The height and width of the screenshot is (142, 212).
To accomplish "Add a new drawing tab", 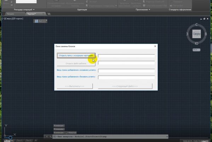I will (x=49, y=14).
